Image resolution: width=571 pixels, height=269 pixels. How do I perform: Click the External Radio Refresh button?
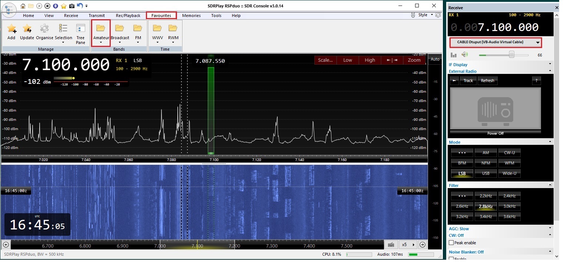tap(487, 81)
